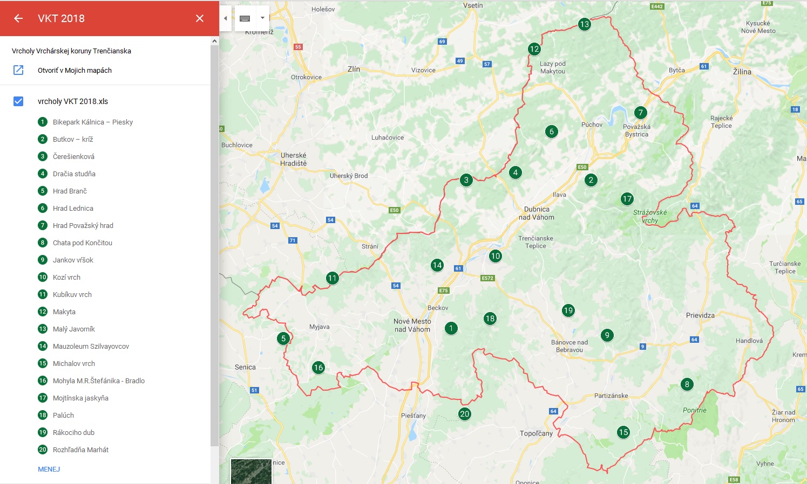807x484 pixels.
Task: Click map marker 7 at Považská Bystrica
Action: pos(640,113)
